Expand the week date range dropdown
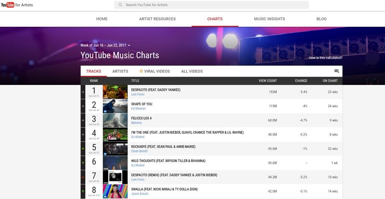The height and width of the screenshot is (199, 385). pyautogui.click(x=105, y=45)
